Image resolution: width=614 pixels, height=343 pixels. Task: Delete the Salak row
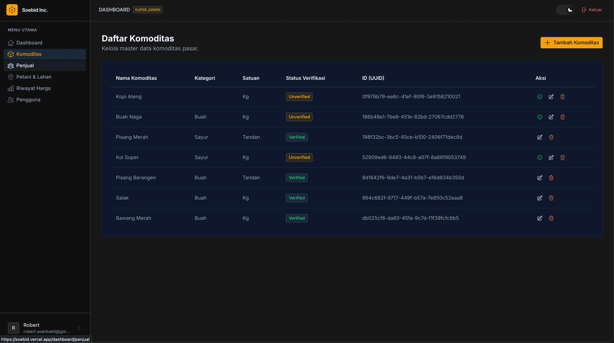[551, 198]
